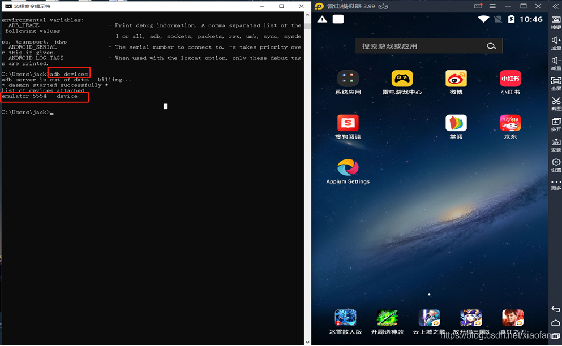Open multi-instance manager 多开
Viewport: 562px width, 346px height.
[556, 124]
